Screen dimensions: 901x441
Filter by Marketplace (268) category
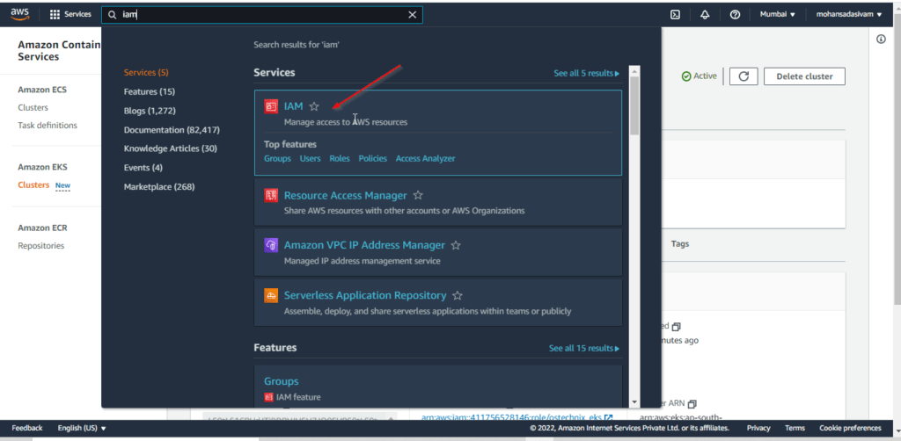tap(159, 186)
